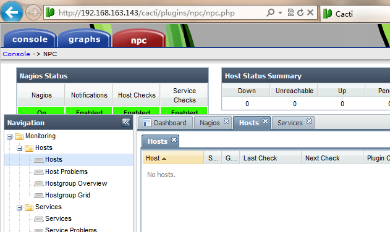Click the browser forward arrow button
This screenshot has width=390, height=232.
tap(33, 12)
